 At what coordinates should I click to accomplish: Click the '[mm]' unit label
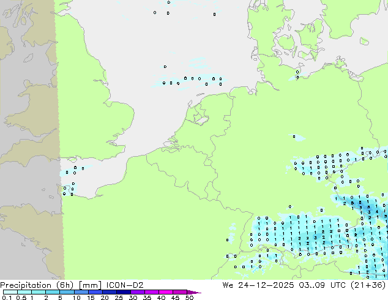[90, 285]
